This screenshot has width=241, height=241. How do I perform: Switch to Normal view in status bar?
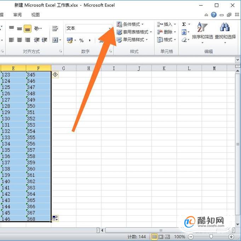pyautogui.click(x=154, y=237)
